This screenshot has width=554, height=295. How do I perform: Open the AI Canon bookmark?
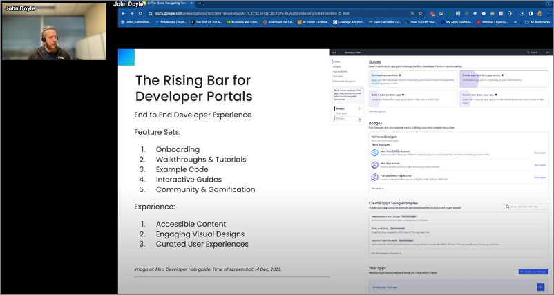click(314, 22)
